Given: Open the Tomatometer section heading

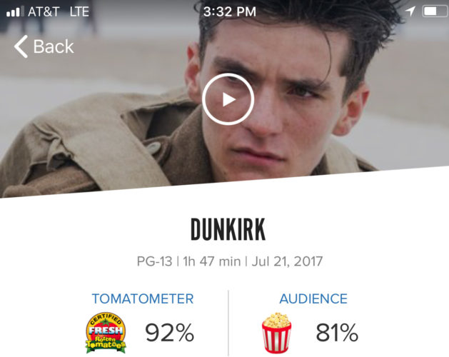Looking at the screenshot, I should pos(143,299).
